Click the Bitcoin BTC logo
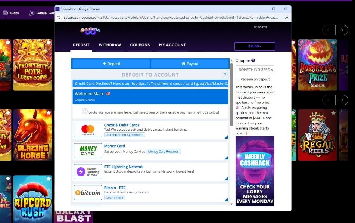 [88, 193]
